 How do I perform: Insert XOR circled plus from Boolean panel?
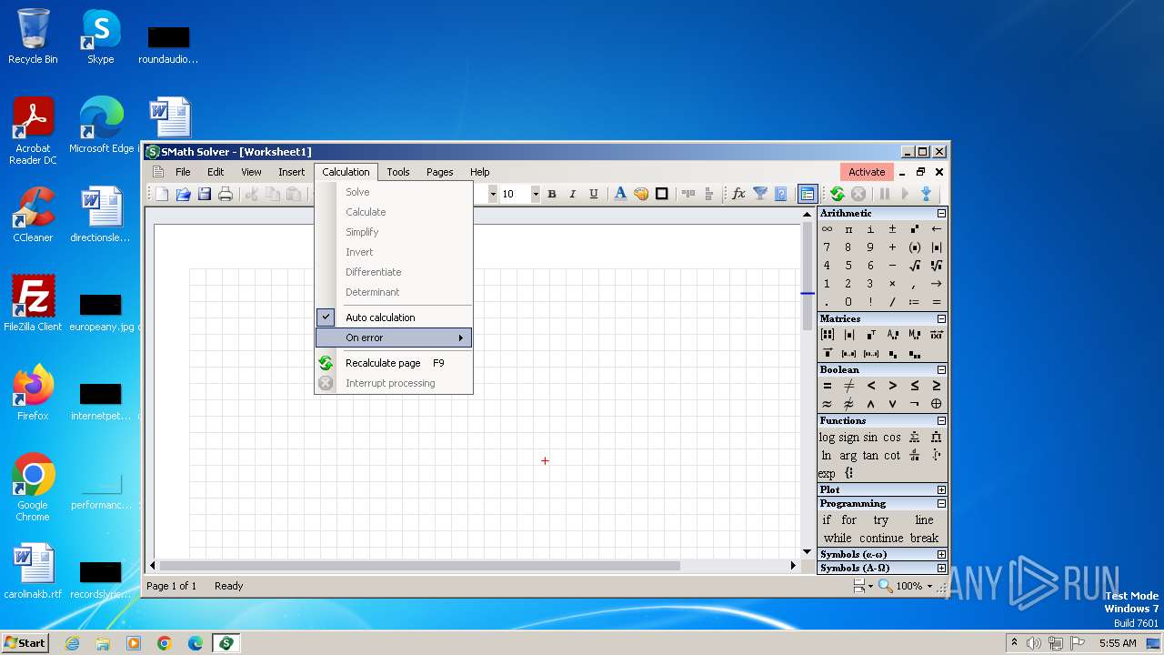[x=936, y=404]
